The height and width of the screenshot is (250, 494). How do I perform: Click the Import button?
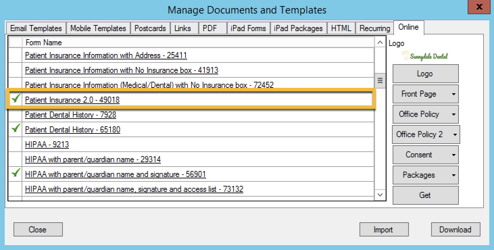pos(384,230)
